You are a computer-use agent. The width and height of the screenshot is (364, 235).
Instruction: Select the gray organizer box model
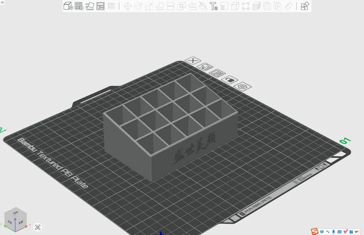pos(171,127)
